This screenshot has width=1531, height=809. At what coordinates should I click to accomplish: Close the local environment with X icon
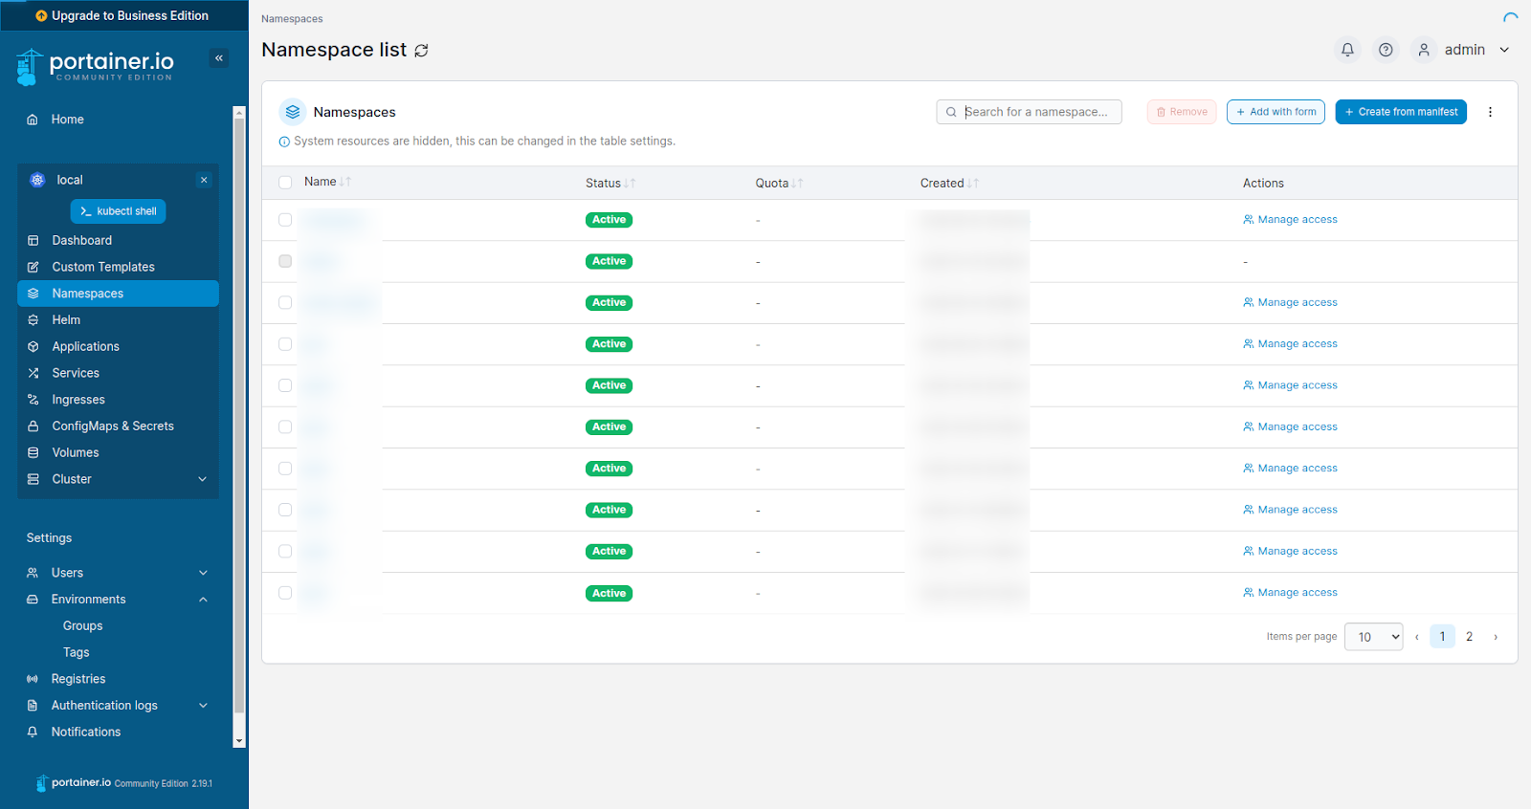tap(204, 180)
